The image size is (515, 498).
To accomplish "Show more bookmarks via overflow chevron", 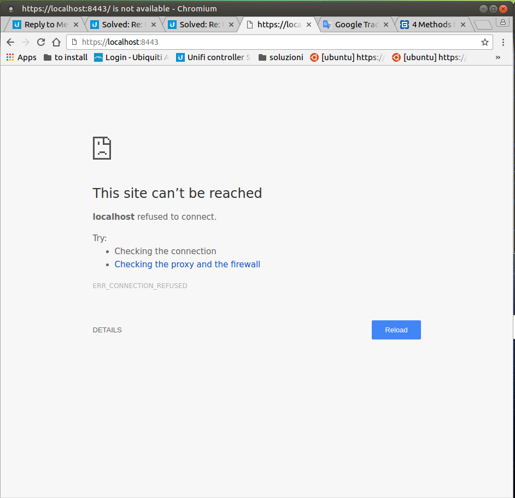I will [498, 57].
